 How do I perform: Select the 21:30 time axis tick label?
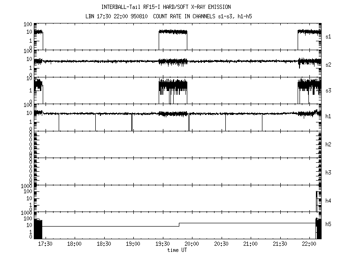[280, 244]
